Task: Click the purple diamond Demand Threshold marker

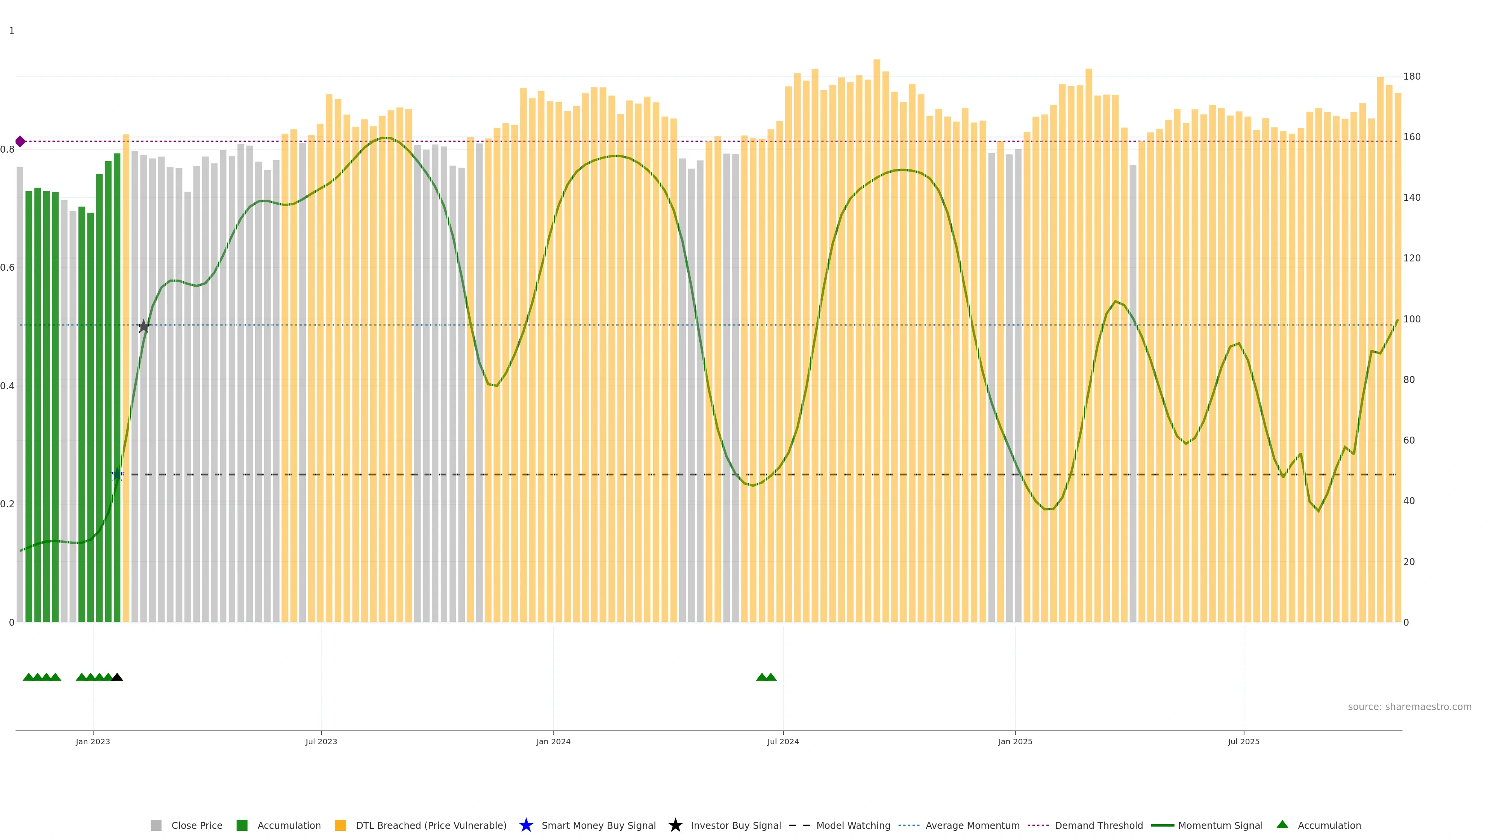Action: point(20,141)
